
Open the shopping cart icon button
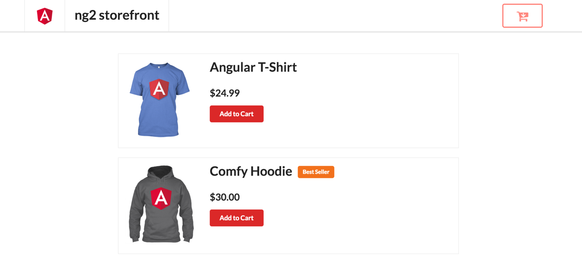(x=522, y=16)
